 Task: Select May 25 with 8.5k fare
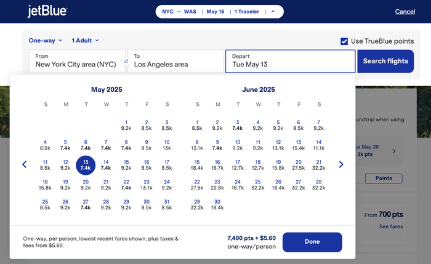[x=45, y=204]
